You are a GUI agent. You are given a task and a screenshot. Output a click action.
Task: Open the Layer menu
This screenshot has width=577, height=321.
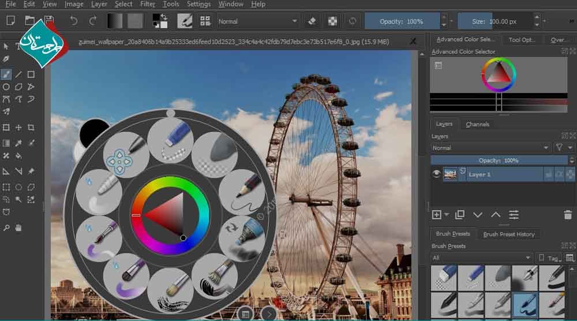click(99, 4)
